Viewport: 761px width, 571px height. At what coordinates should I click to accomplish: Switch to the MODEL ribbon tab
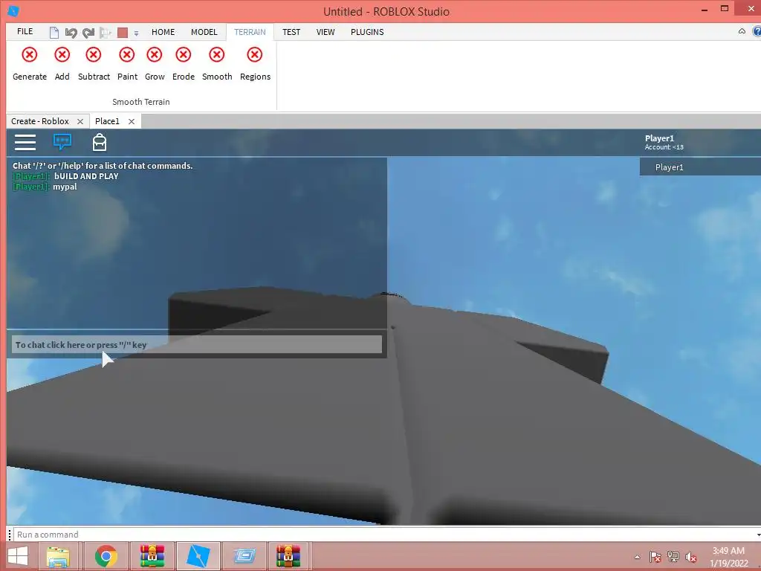point(204,32)
